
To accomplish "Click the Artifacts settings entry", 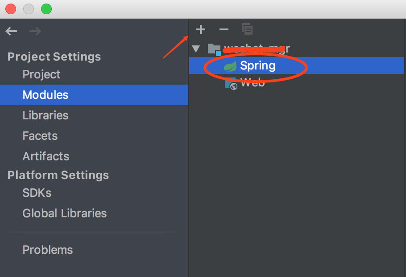I will [x=46, y=156].
